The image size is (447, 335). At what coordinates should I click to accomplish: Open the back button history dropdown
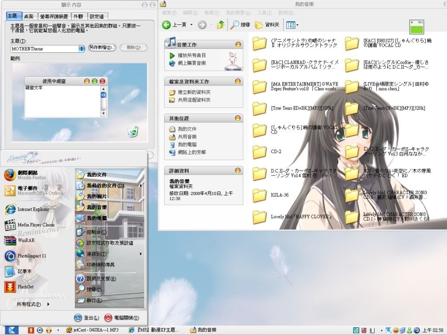click(x=191, y=25)
